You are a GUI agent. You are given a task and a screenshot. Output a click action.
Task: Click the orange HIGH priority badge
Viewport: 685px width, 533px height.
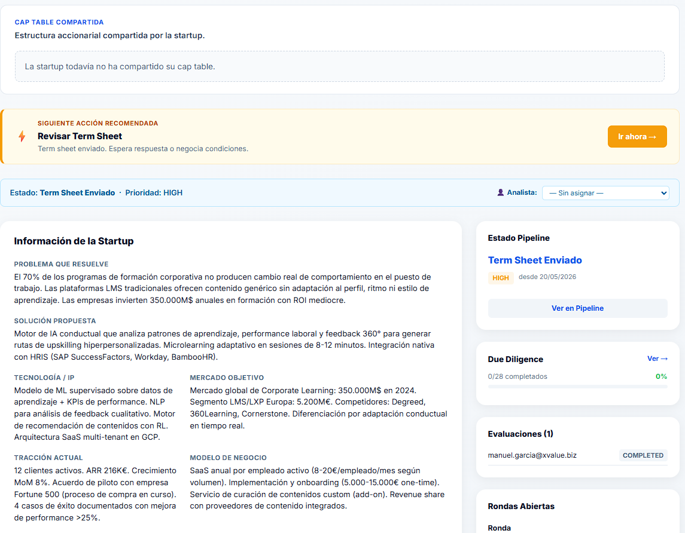click(x=501, y=278)
